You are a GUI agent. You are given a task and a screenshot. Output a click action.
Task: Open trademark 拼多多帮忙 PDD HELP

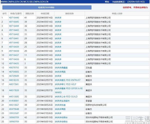[x=65, y=84]
